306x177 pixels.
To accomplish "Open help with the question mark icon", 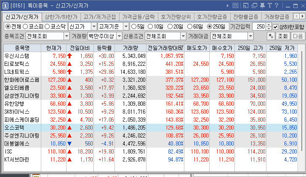I will click(x=277, y=5).
